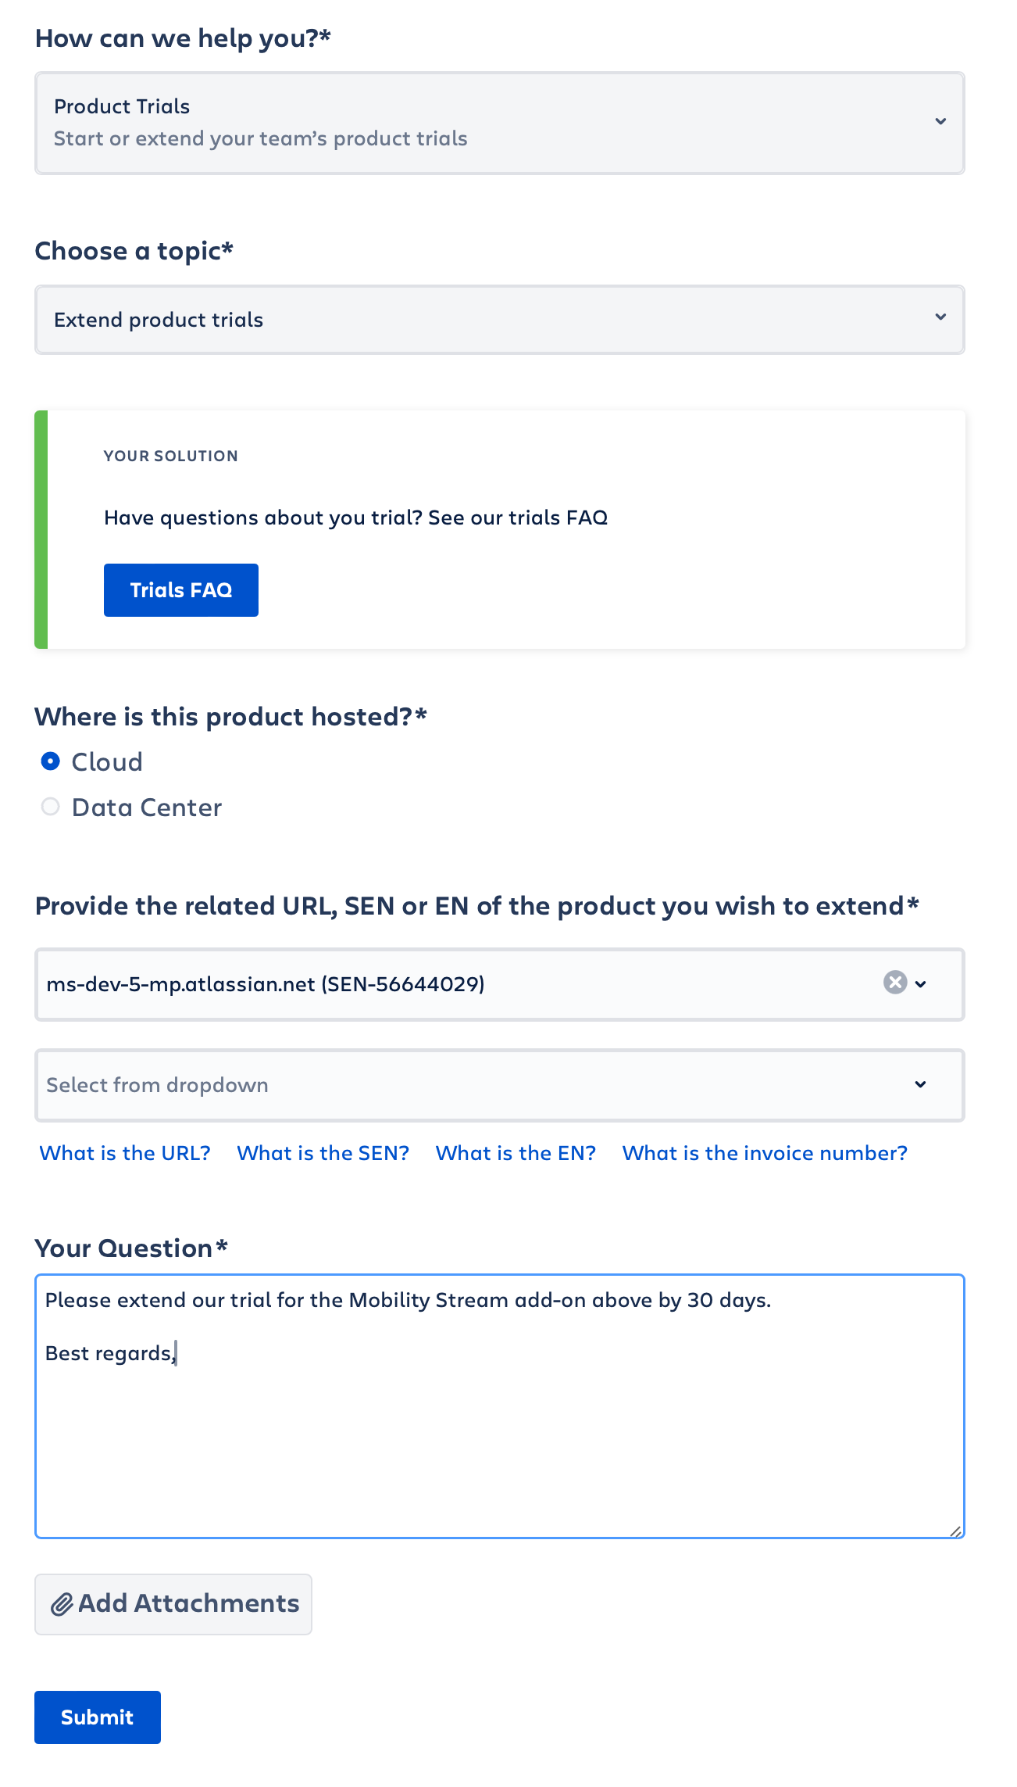Expand the 'How can we help you' dropdown
The image size is (1017, 1787).
940,122
